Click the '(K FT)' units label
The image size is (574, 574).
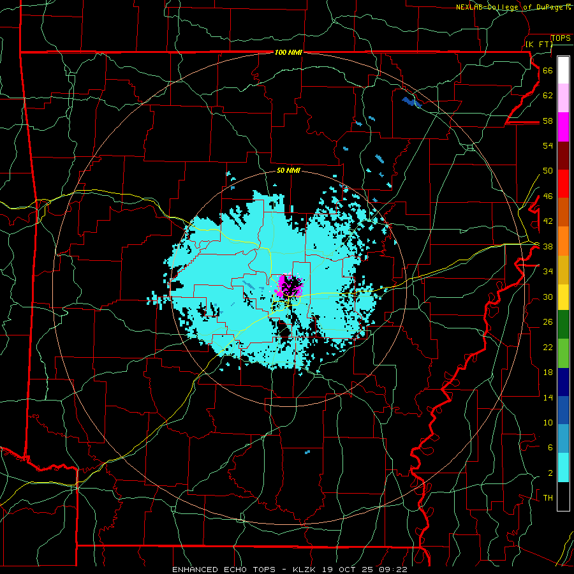pos(539,44)
